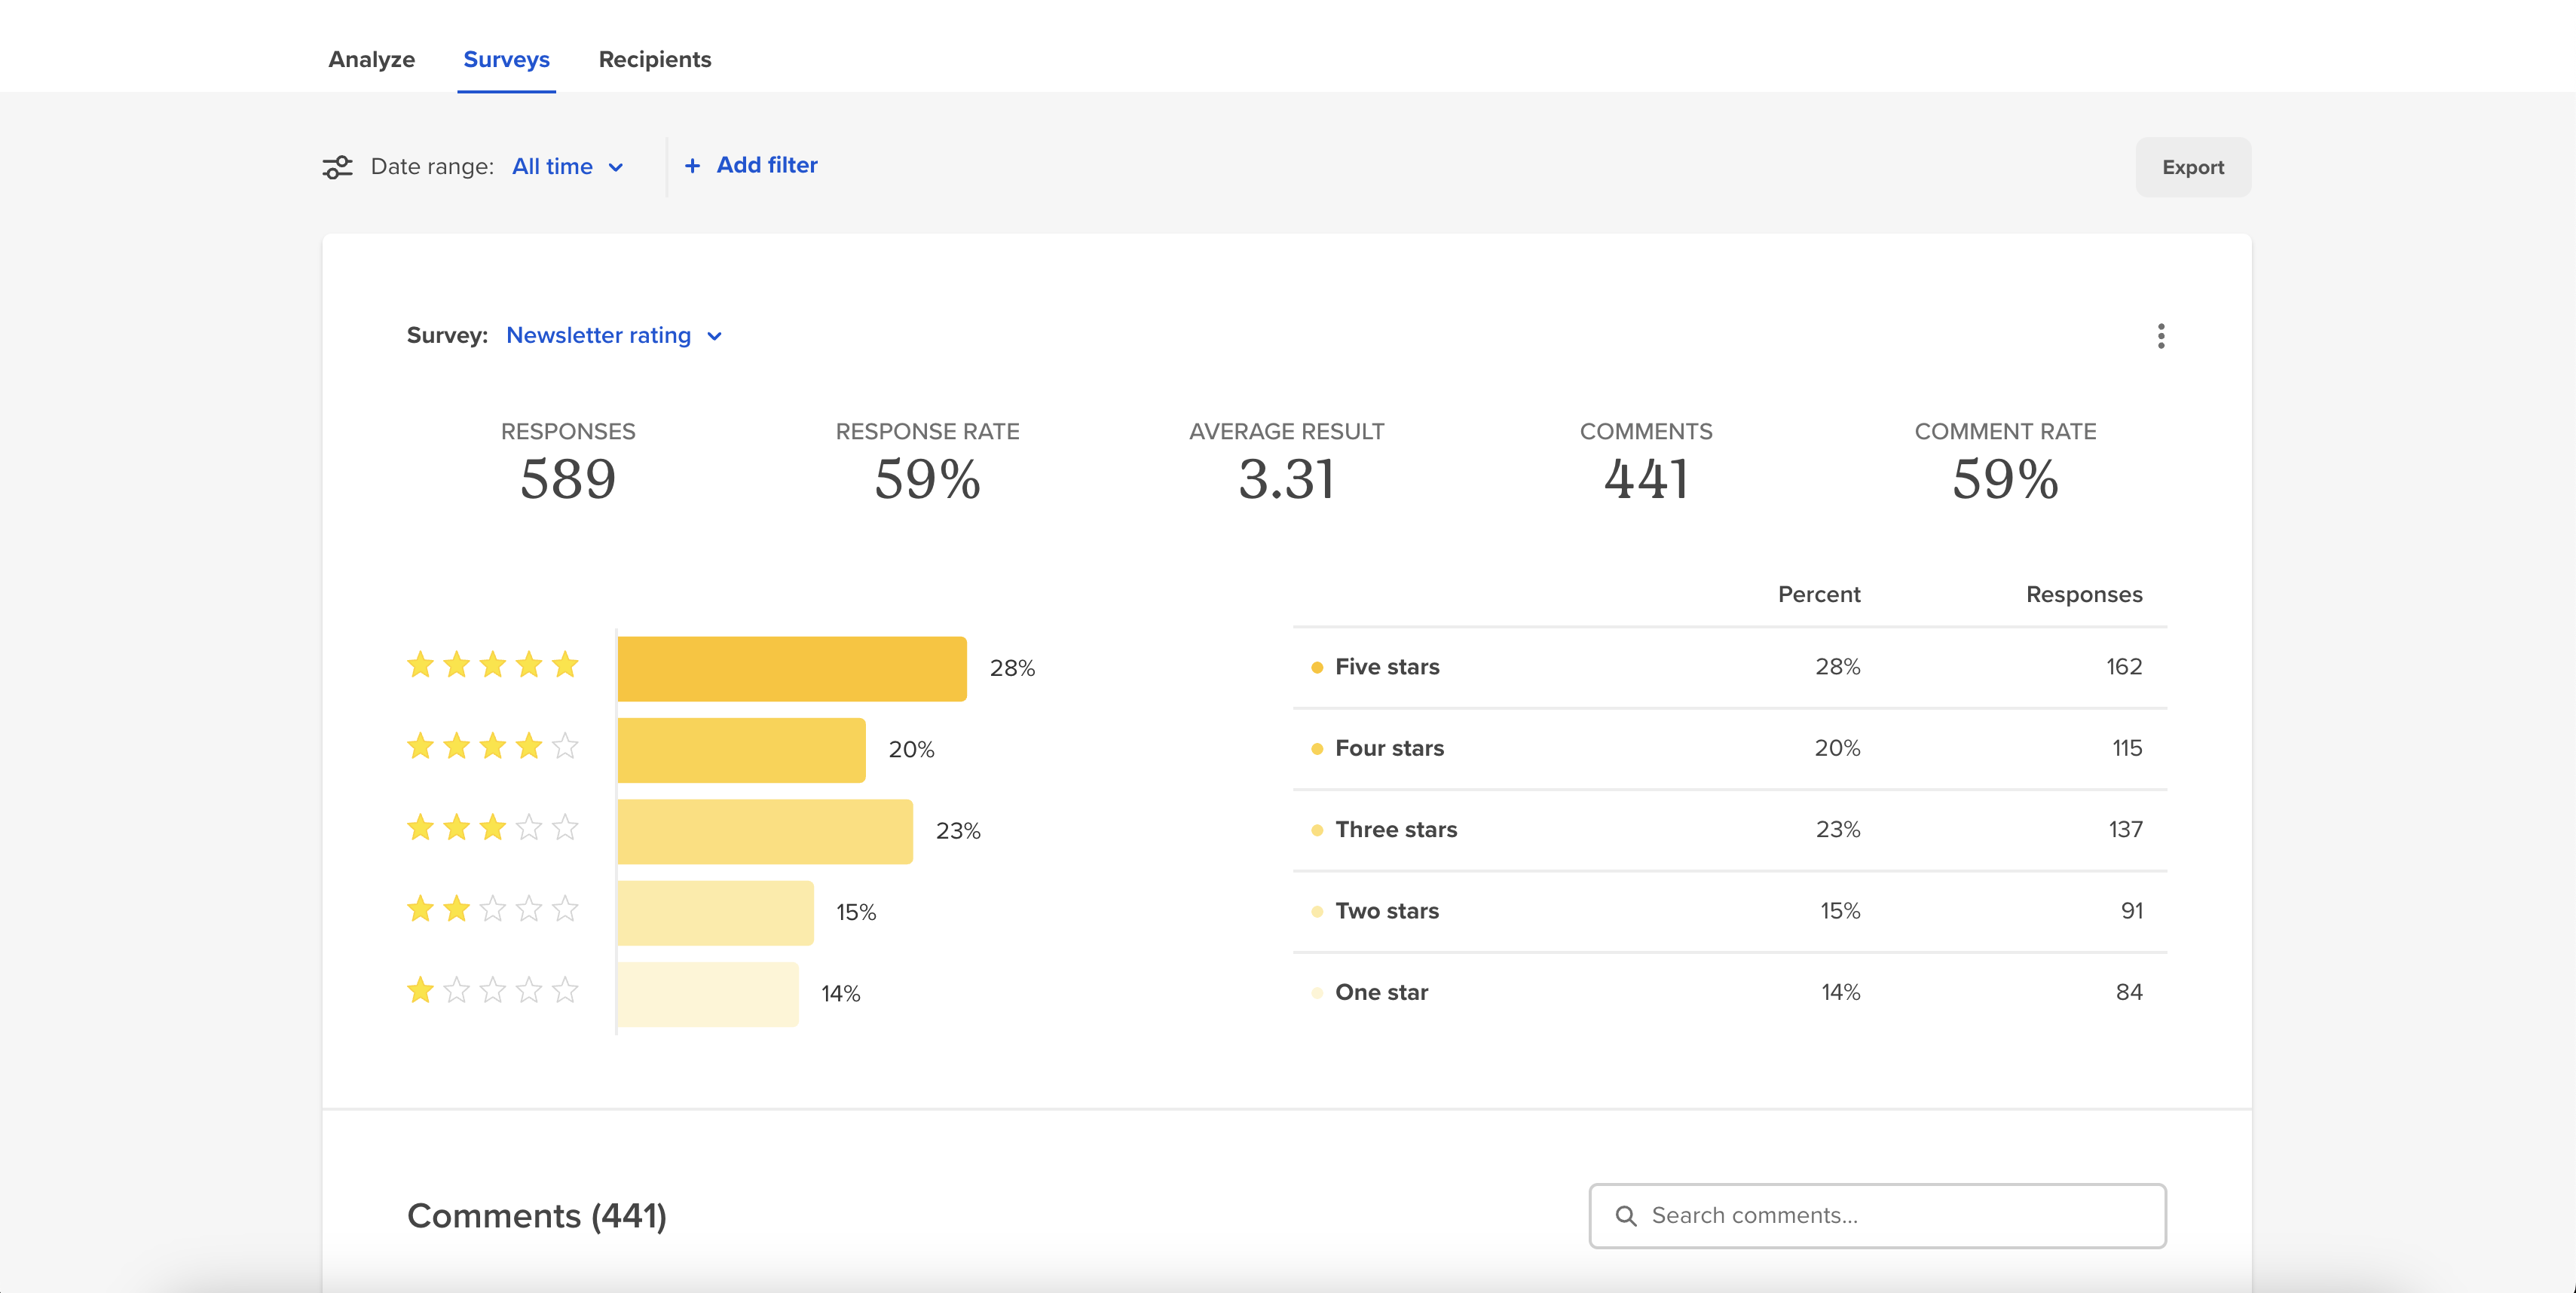Click the plus icon beside Add filter
This screenshot has height=1293, width=2576.
[x=692, y=166]
